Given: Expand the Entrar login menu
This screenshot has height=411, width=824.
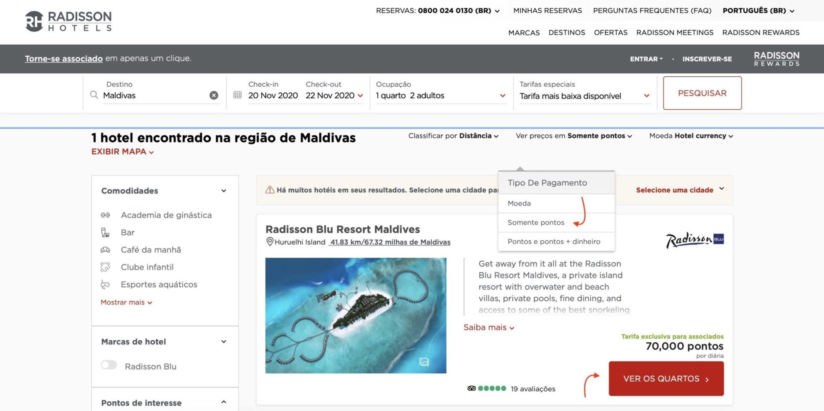Looking at the screenshot, I should click(x=646, y=59).
